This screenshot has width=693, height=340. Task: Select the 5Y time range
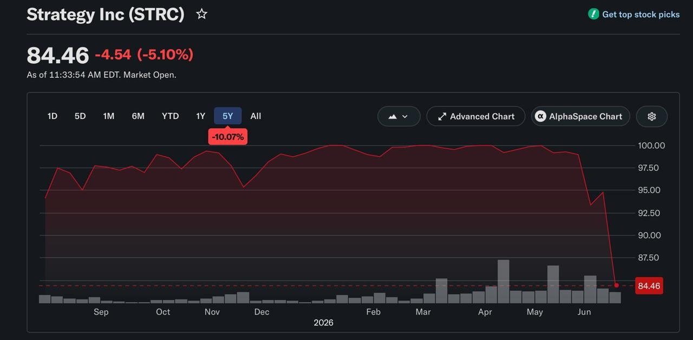(x=228, y=116)
